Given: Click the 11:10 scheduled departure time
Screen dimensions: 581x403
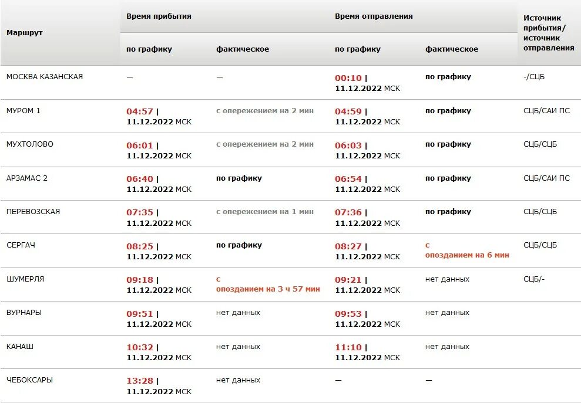Looking at the screenshot, I should click(348, 347).
